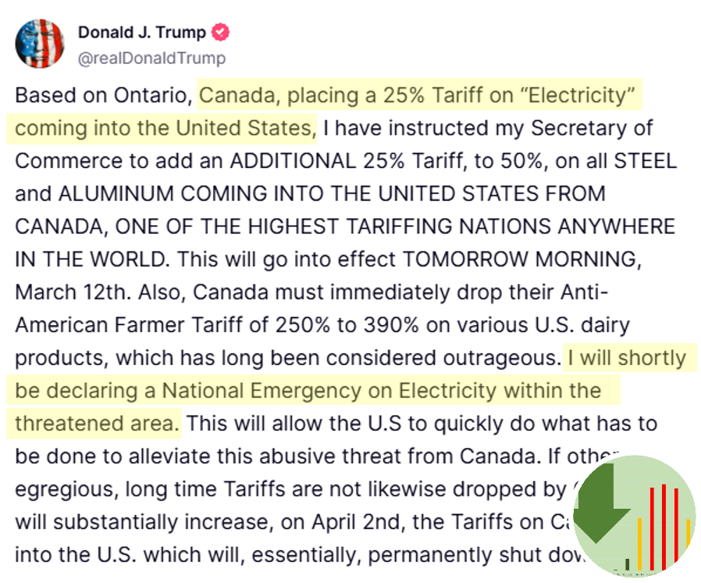Click the small dark green bar in chart
The image size is (701, 583).
point(628,564)
